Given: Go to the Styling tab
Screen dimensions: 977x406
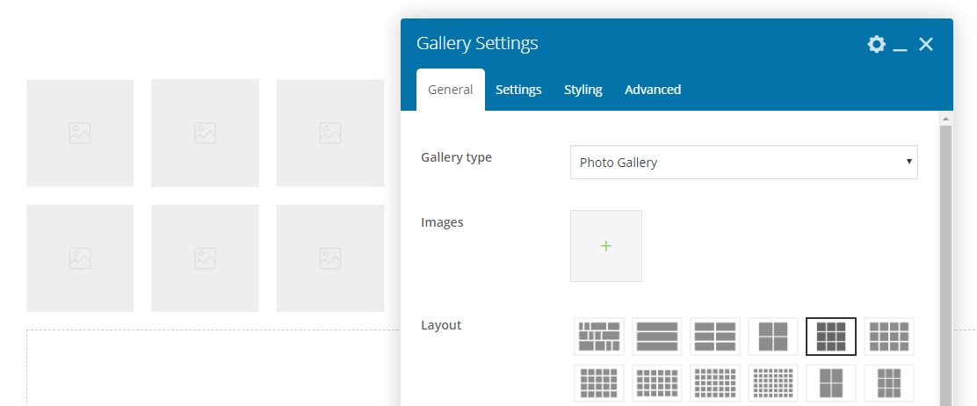Looking at the screenshot, I should (583, 90).
